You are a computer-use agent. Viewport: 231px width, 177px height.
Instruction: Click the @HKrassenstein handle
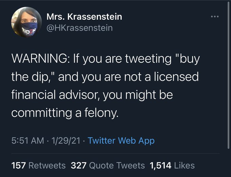(x=79, y=28)
